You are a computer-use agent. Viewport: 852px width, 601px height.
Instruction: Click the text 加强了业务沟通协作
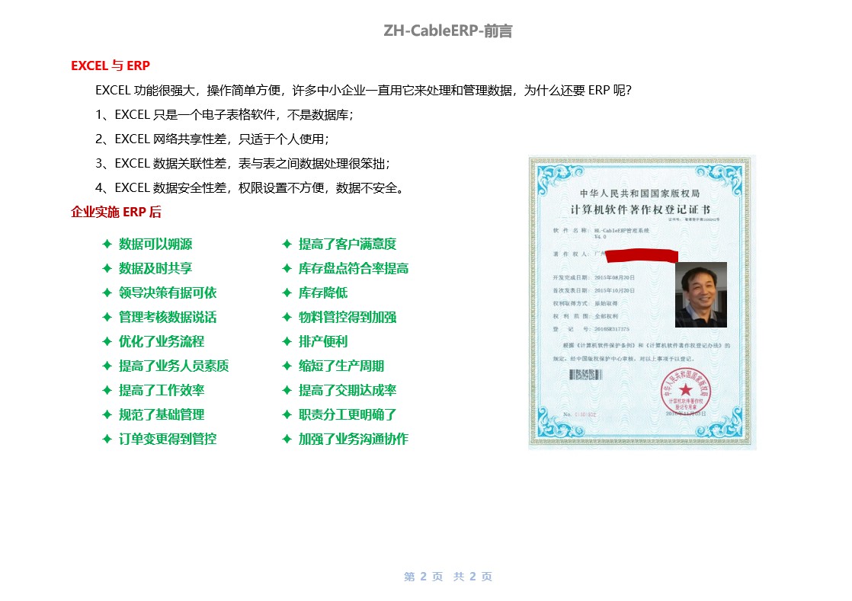(x=354, y=440)
